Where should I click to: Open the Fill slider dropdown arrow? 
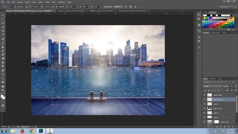coord(236,90)
